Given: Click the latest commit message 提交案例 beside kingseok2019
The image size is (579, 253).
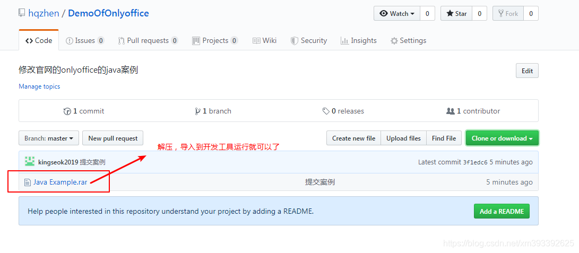Looking at the screenshot, I should coord(93,162).
